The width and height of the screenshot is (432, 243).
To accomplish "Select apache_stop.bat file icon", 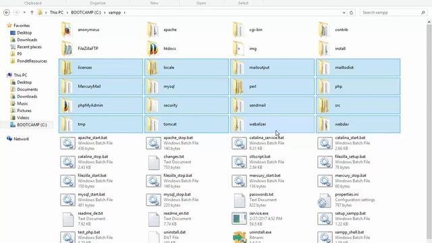I will point(153,143).
